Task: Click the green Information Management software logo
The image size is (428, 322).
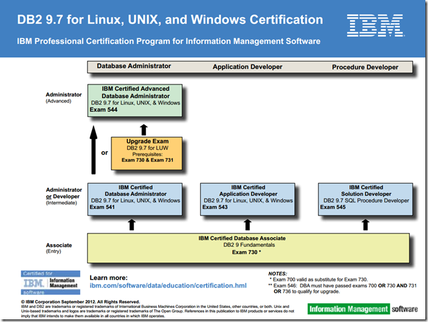Action: tap(363, 309)
